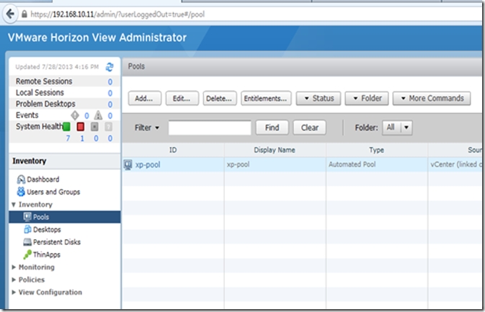Click the Clear filter button
Viewport: 485px width, 312px height.
[x=310, y=128]
